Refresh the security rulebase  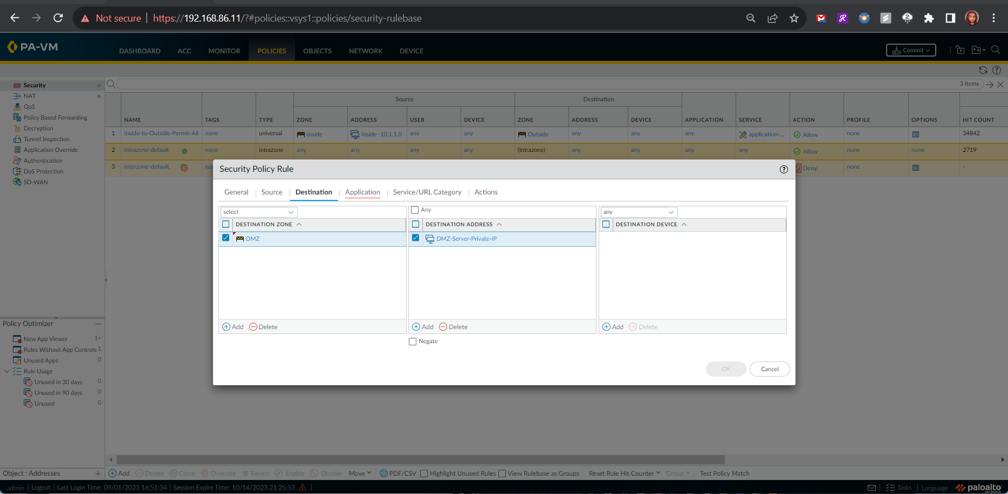[983, 70]
